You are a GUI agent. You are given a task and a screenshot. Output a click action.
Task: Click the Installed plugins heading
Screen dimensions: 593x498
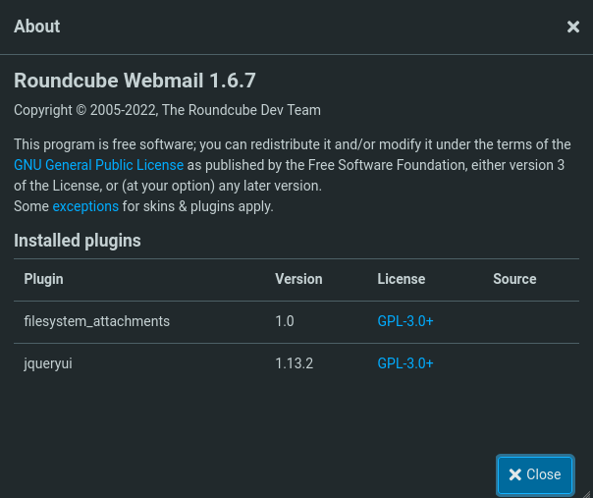(78, 241)
